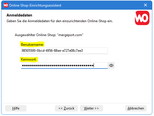
Task: Continue with the Weiter button
Action: (91, 108)
